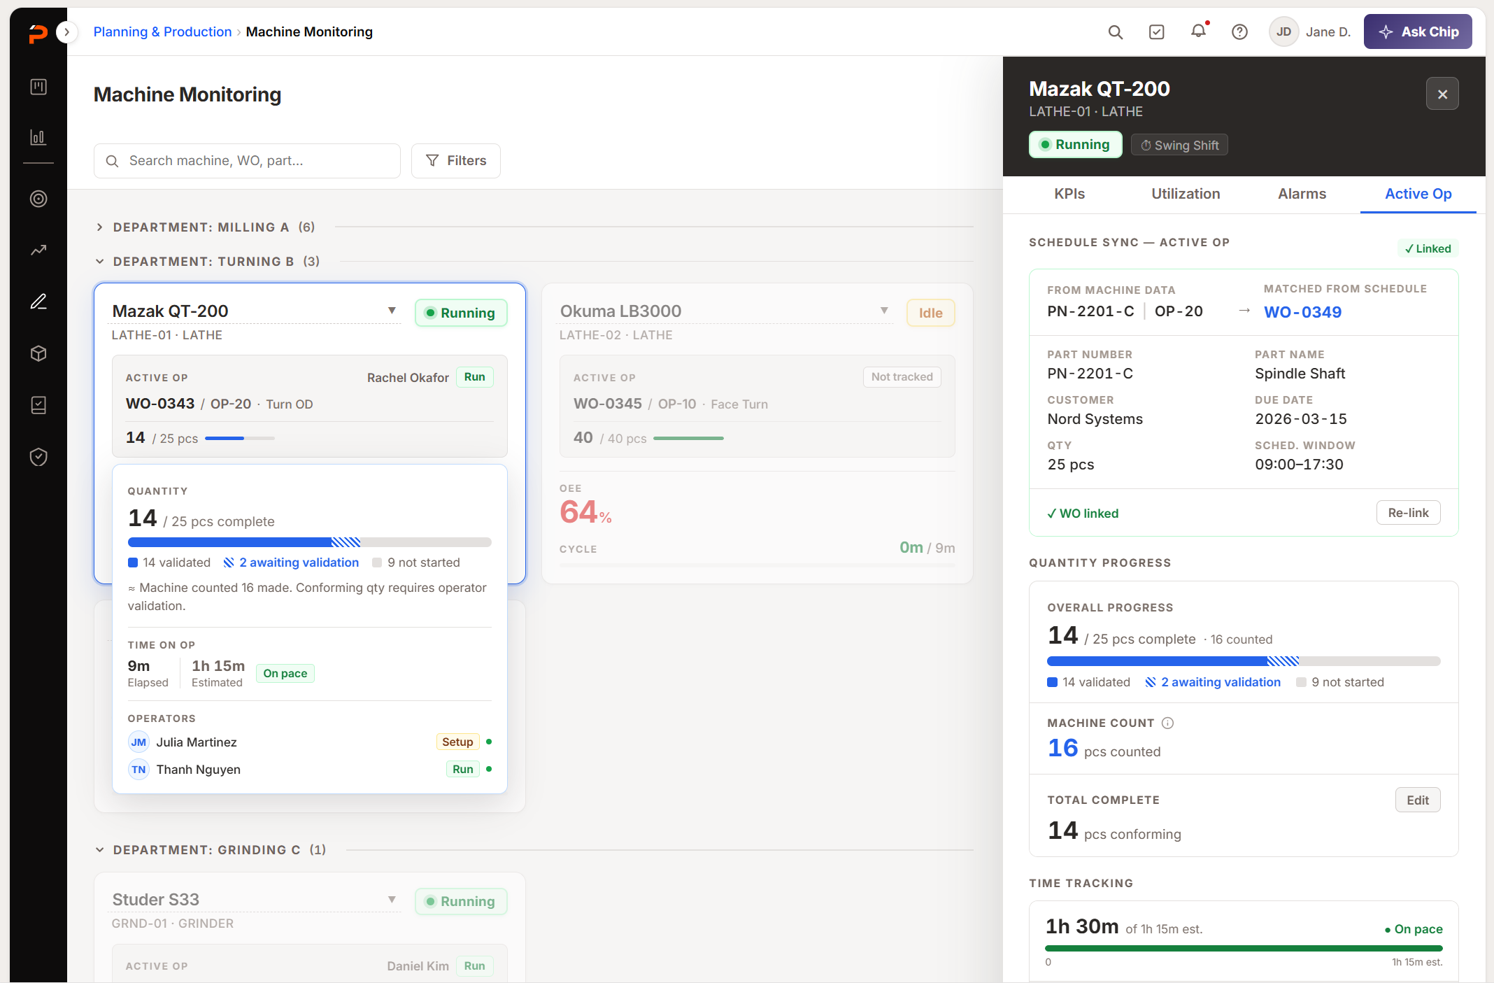The height and width of the screenshot is (983, 1494).
Task: Click the Nord Systems customer value
Action: pyautogui.click(x=1095, y=419)
